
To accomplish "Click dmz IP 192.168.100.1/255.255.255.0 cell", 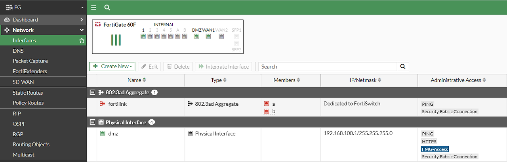I will [x=358, y=133].
